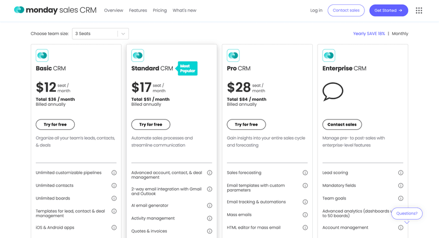Viewport: 439px width, 238px height.
Task: Open the Features nav item
Action: [x=138, y=10]
